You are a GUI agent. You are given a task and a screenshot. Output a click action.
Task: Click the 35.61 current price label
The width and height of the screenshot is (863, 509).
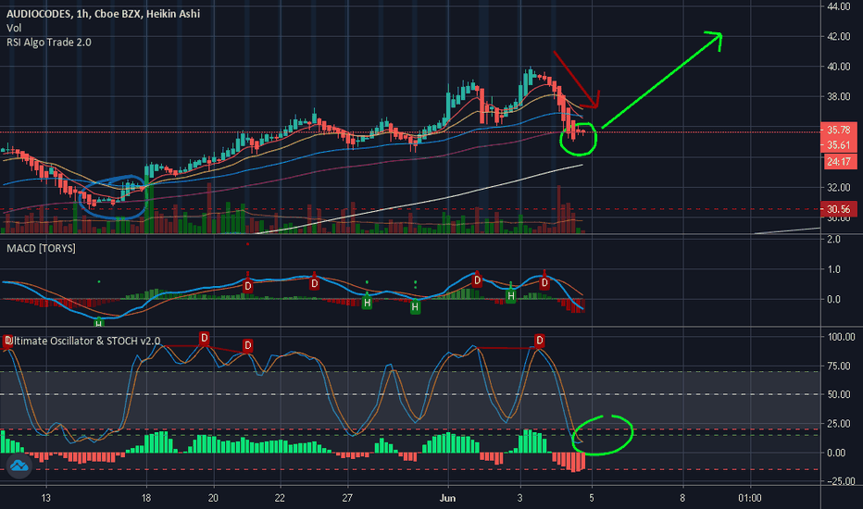[x=838, y=145]
